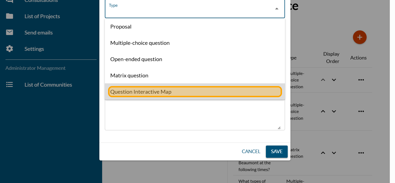The width and height of the screenshot is (395, 183).
Task: Select Matrix question option
Action: click(129, 75)
